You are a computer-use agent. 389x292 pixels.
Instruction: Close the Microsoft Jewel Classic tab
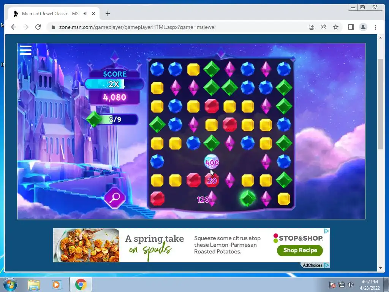(x=93, y=14)
